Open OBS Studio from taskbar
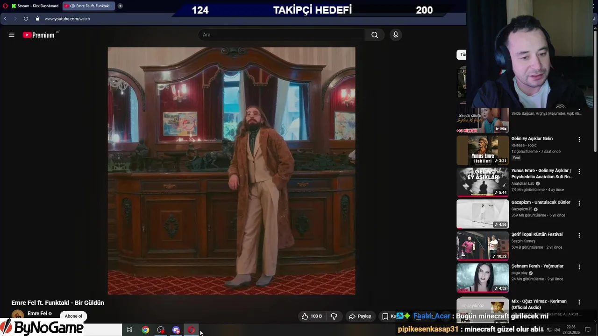Image resolution: width=598 pixels, height=336 pixels. pos(161,330)
